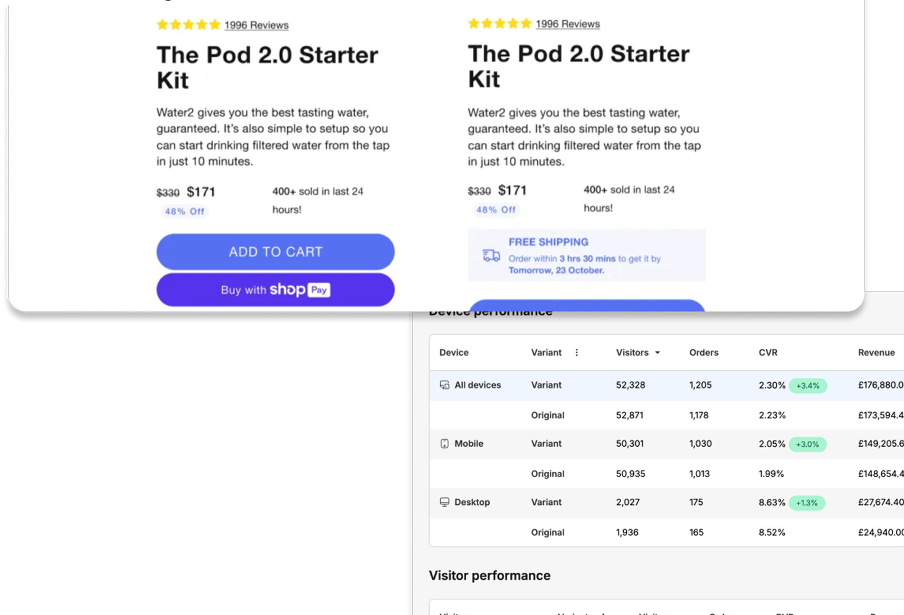The image size is (904, 615).
Task: Open 1996 Reviews link in the FREE SHIPPING card
Action: point(567,24)
